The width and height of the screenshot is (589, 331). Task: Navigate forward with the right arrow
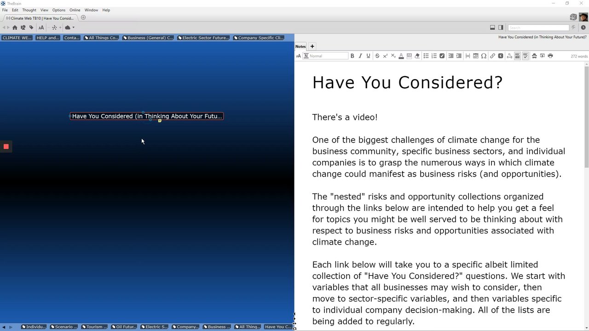8,28
